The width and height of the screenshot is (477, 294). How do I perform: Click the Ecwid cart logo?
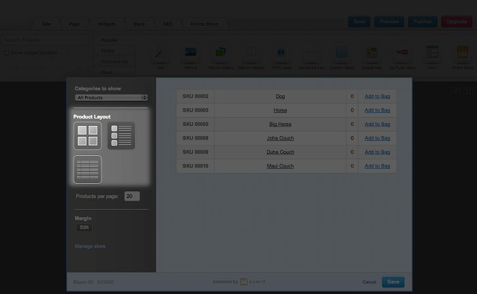point(244,282)
